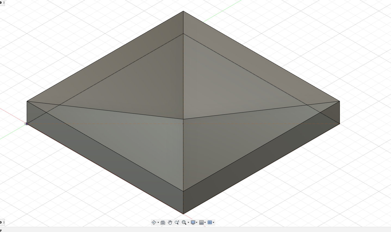Select the Orbit tool

[154, 222]
